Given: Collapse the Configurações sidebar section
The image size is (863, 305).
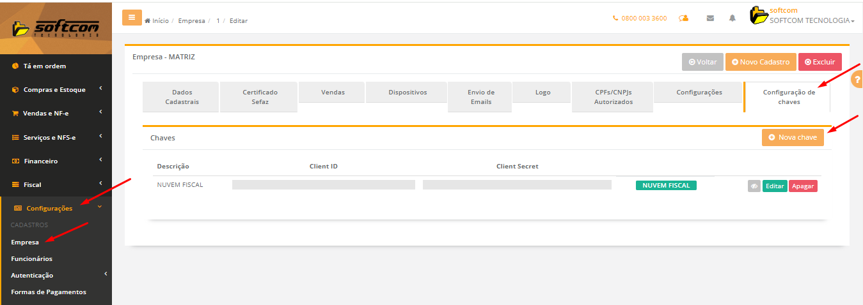Looking at the screenshot, I should (x=56, y=208).
